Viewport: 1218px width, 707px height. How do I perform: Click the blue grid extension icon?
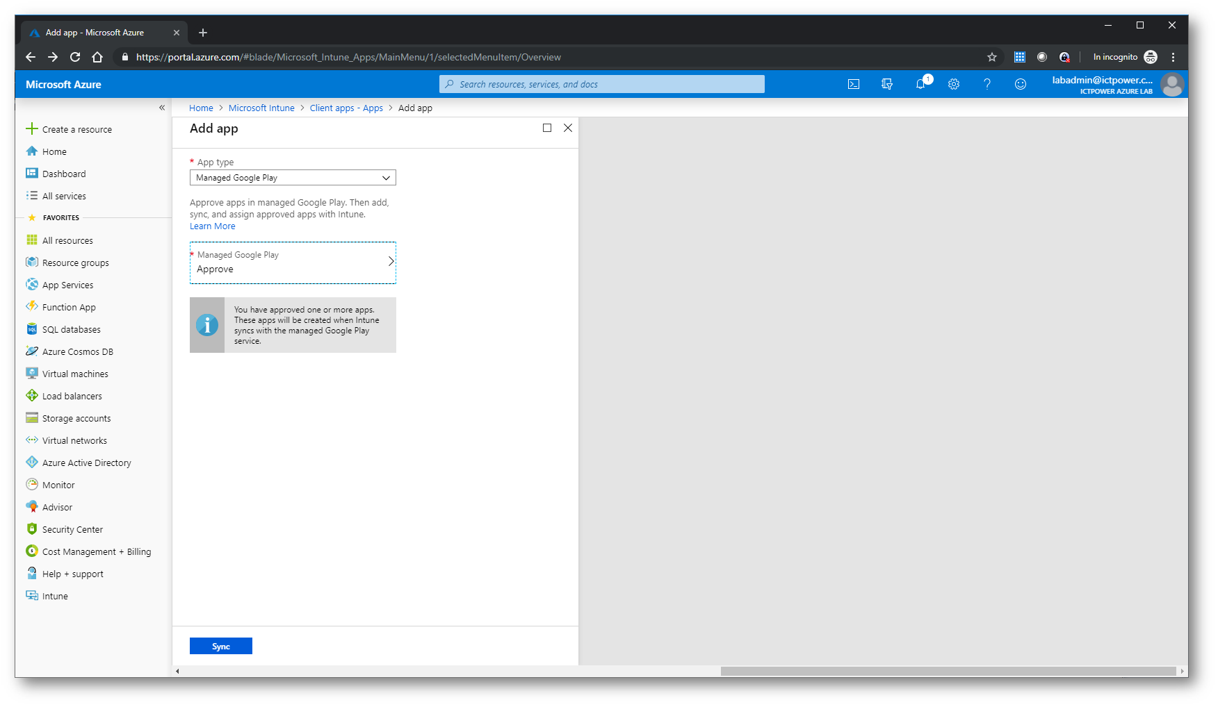(1020, 57)
